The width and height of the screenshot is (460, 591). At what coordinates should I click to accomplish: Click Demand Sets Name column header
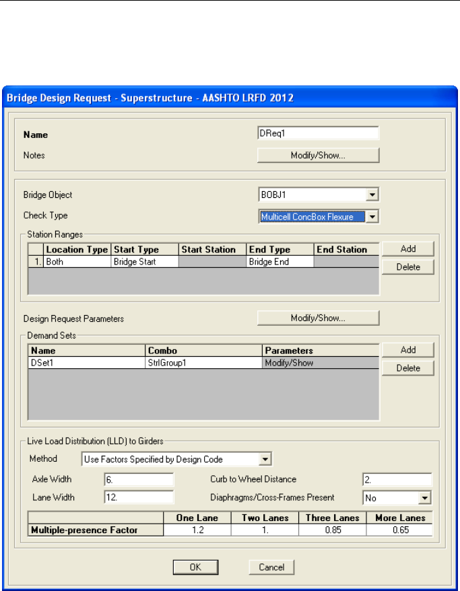tap(87, 351)
